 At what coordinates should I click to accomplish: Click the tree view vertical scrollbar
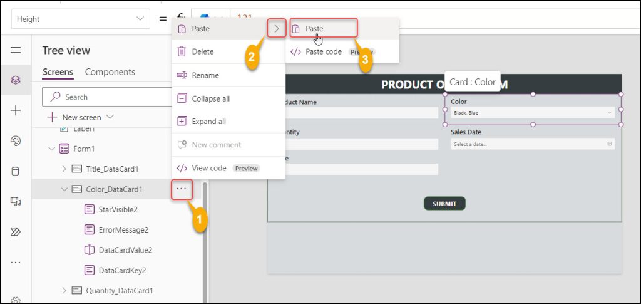pyautogui.click(x=205, y=241)
